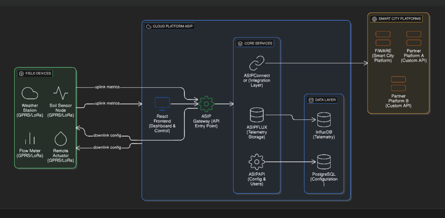This screenshot has height=218, width=445.
Task: Select the FIWARE server stack icon
Action: 383,39
